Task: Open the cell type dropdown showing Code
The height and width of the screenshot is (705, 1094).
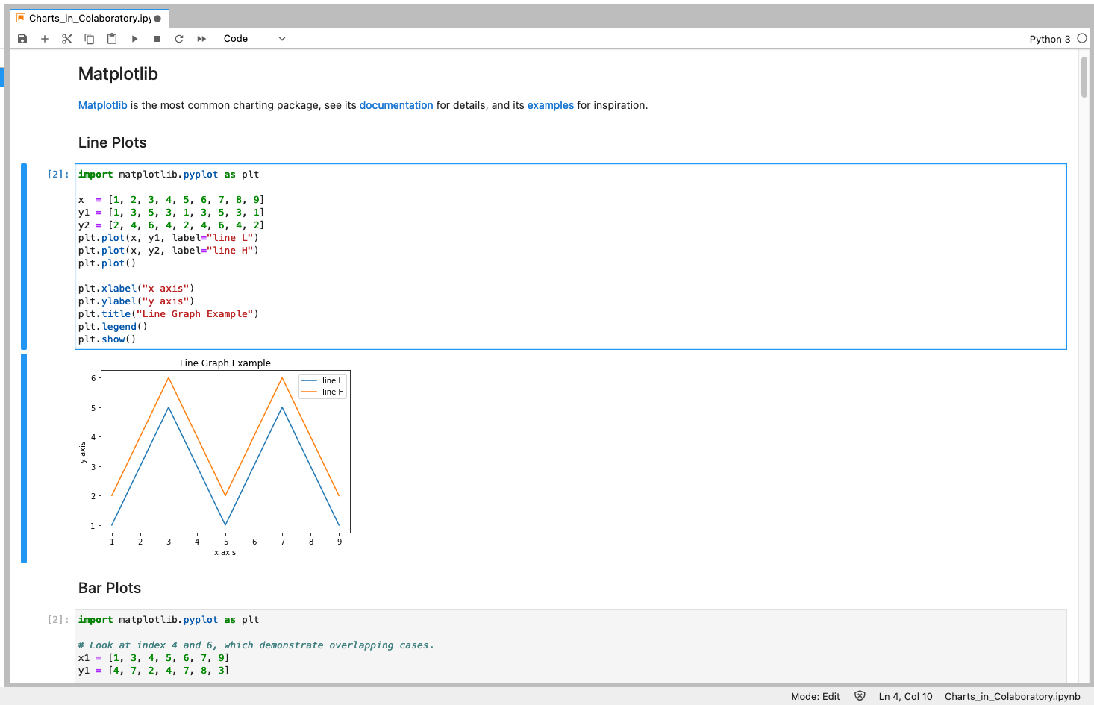Action: (x=254, y=38)
